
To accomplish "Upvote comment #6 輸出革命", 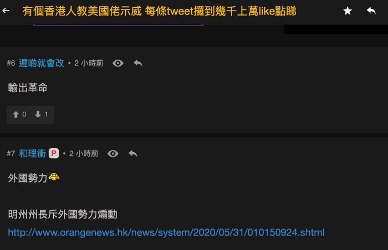I will tap(19, 114).
